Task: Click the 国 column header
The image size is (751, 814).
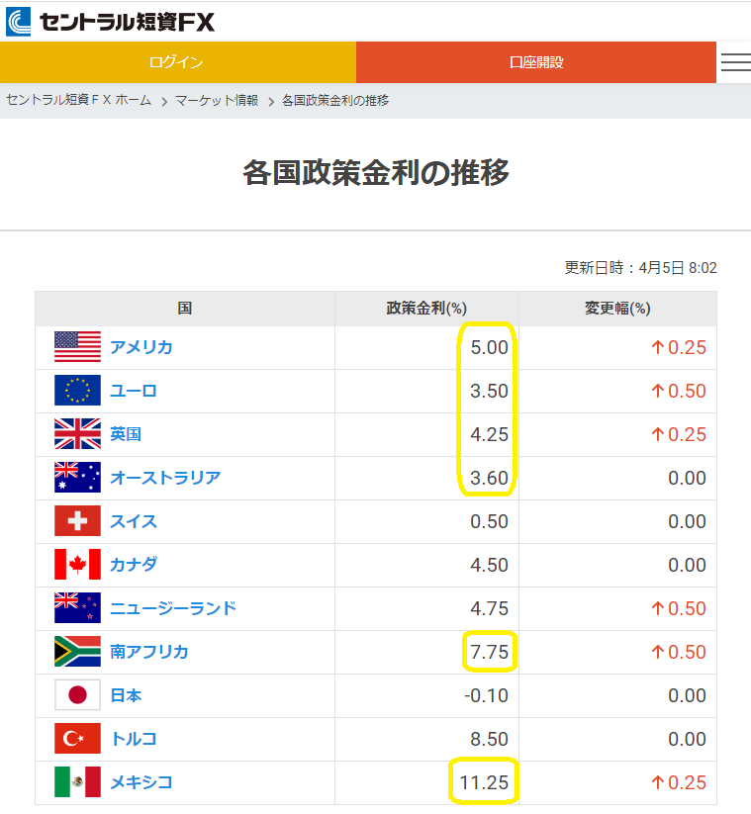Action: tap(185, 309)
